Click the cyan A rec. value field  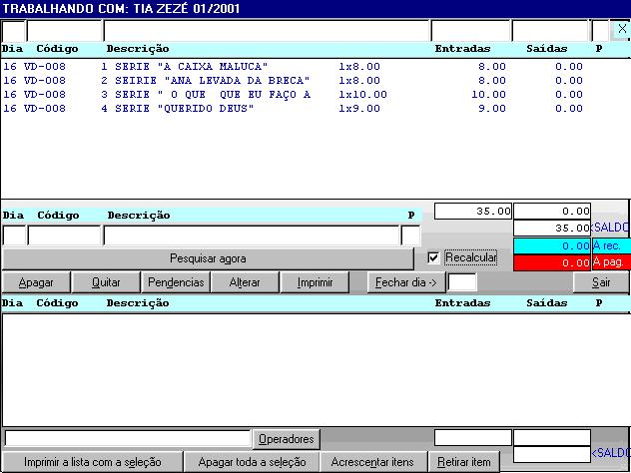[x=552, y=245]
